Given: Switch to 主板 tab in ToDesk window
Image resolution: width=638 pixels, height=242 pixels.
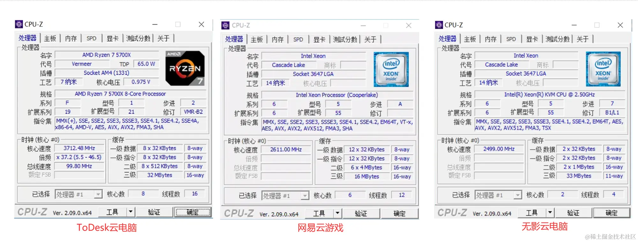Looking at the screenshot, I should pyautogui.click(x=50, y=38).
